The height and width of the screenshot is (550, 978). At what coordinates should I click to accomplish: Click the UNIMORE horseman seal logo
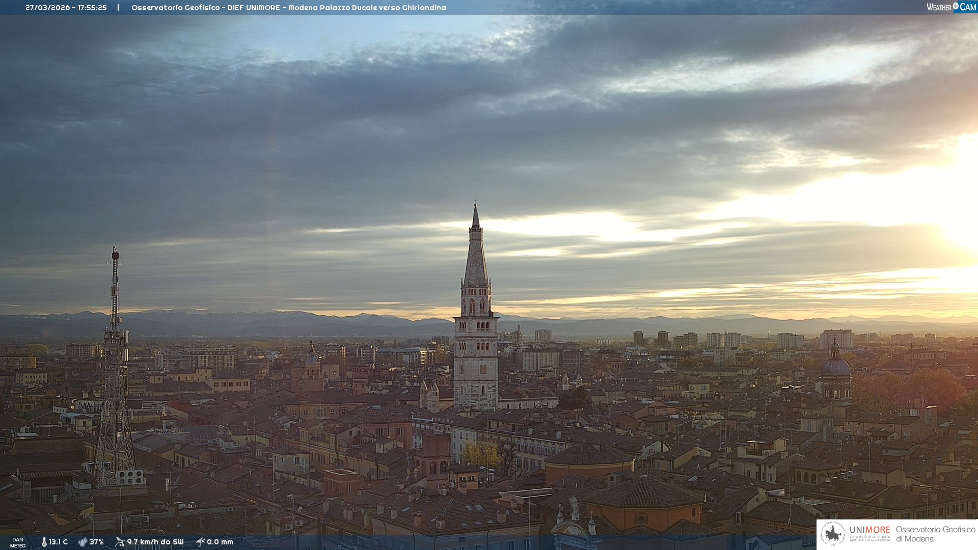click(833, 534)
